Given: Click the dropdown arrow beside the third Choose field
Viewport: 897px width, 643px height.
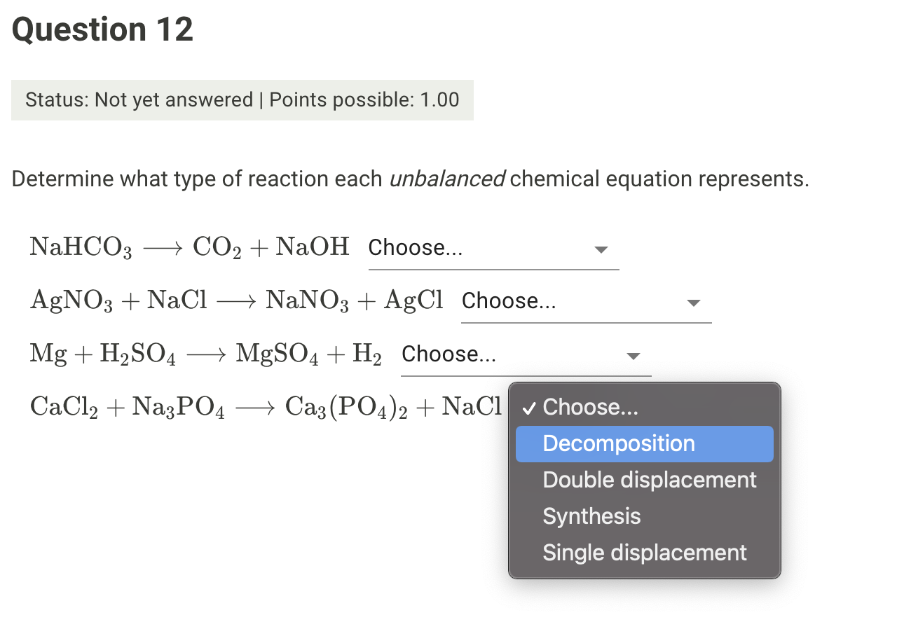Looking at the screenshot, I should pyautogui.click(x=633, y=357).
